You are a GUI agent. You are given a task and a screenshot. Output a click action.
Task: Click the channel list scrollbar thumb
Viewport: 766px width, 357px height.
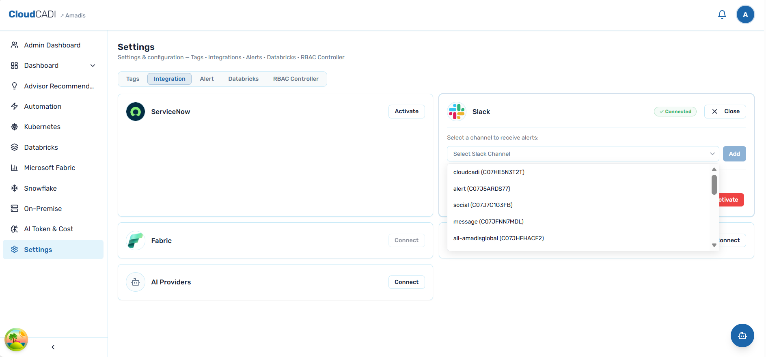[x=714, y=185]
